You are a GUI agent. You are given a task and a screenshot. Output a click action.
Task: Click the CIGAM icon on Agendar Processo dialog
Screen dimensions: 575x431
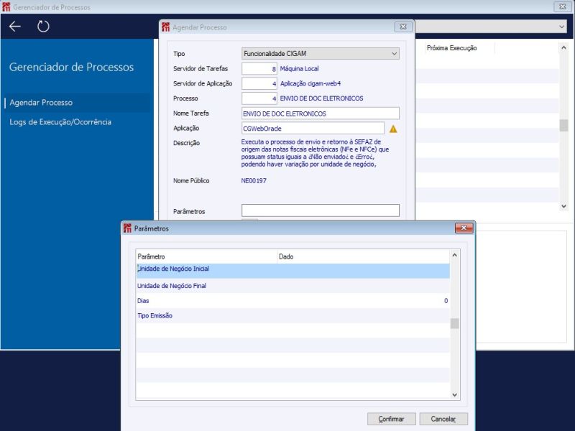(166, 27)
